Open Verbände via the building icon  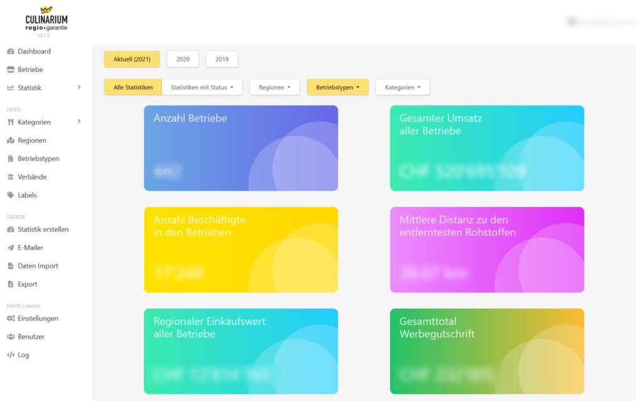coord(11,177)
